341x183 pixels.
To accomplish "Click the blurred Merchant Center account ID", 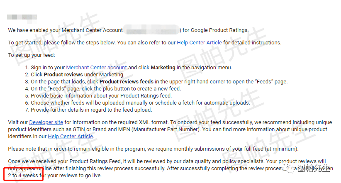I will pyautogui.click(x=151, y=30).
